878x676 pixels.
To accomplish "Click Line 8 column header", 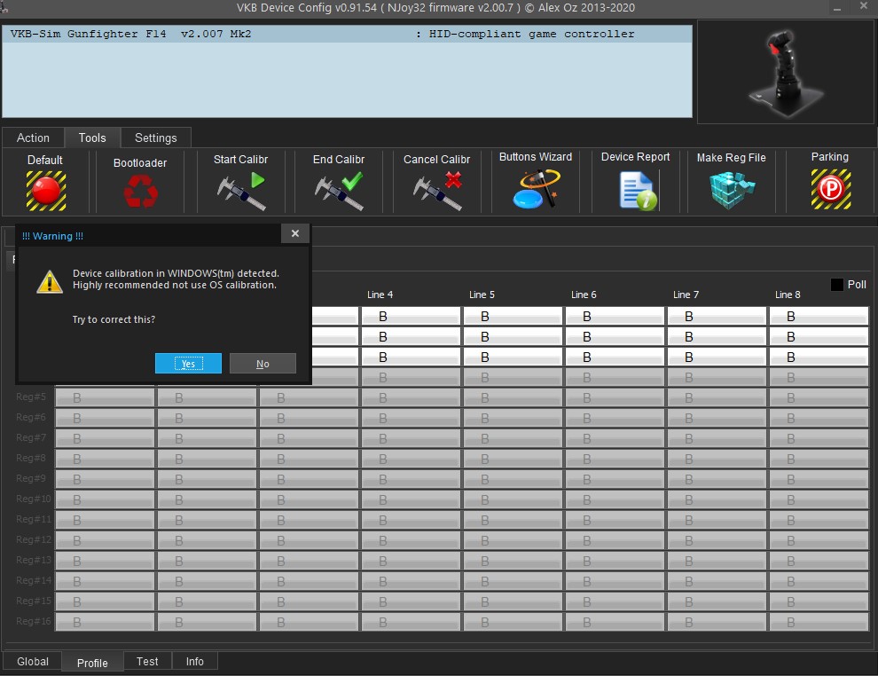I will [788, 295].
